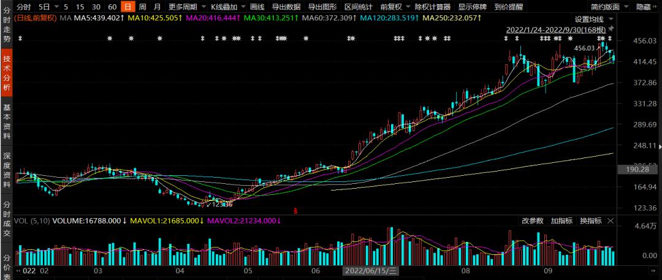This screenshot has height=280, width=662.
Task: Toggle 显示停牌 option
Action: coord(473,7)
